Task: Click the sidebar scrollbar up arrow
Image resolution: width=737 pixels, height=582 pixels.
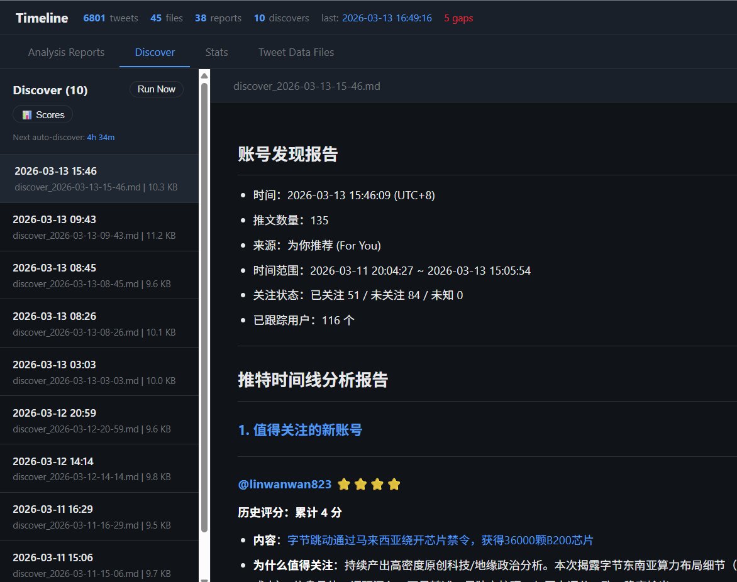Action: coord(204,75)
